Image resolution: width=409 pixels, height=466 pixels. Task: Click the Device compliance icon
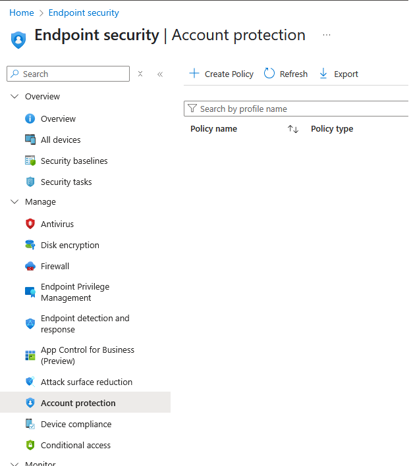click(x=30, y=425)
